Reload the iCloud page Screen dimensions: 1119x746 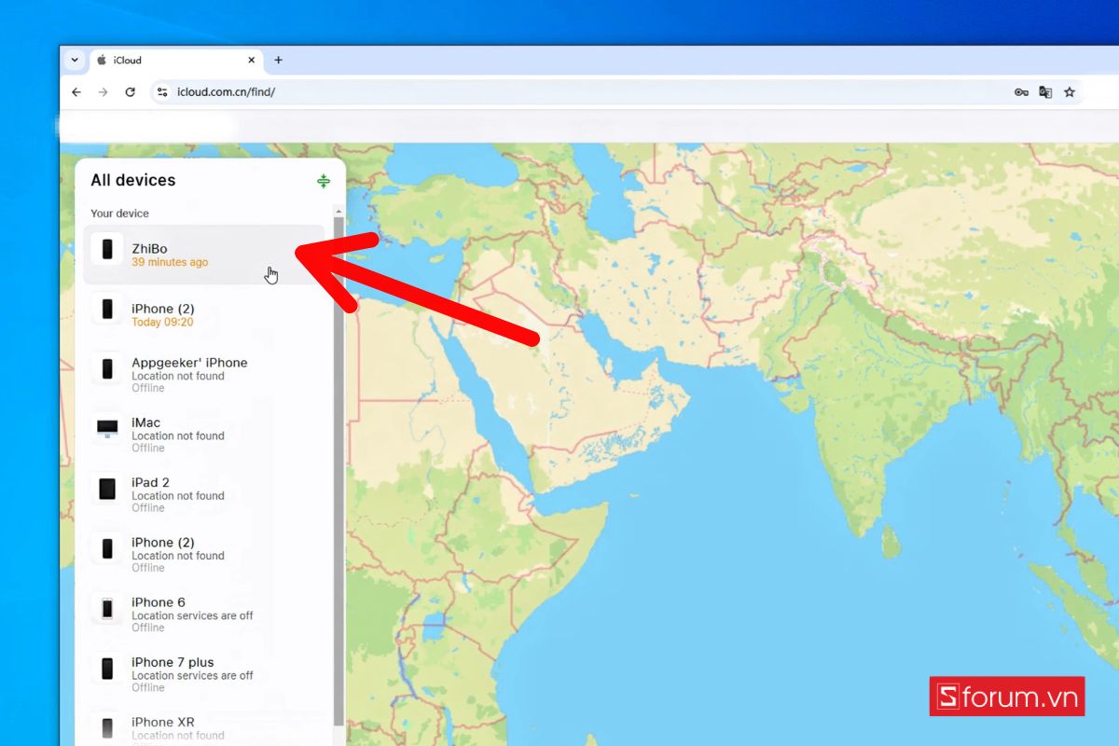[131, 92]
